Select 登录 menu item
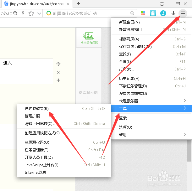192x191 pixels. (x=151, y=118)
